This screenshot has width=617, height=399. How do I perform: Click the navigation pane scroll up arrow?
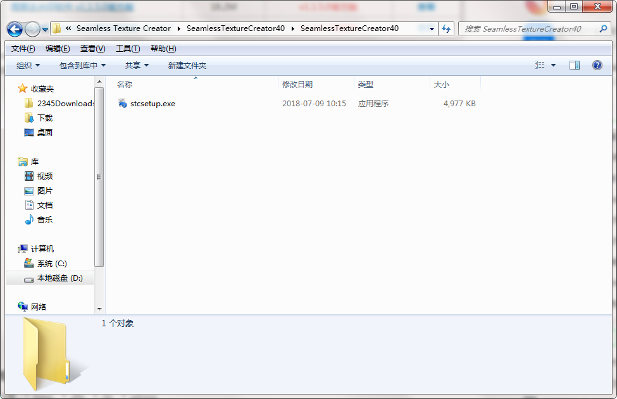[99, 82]
